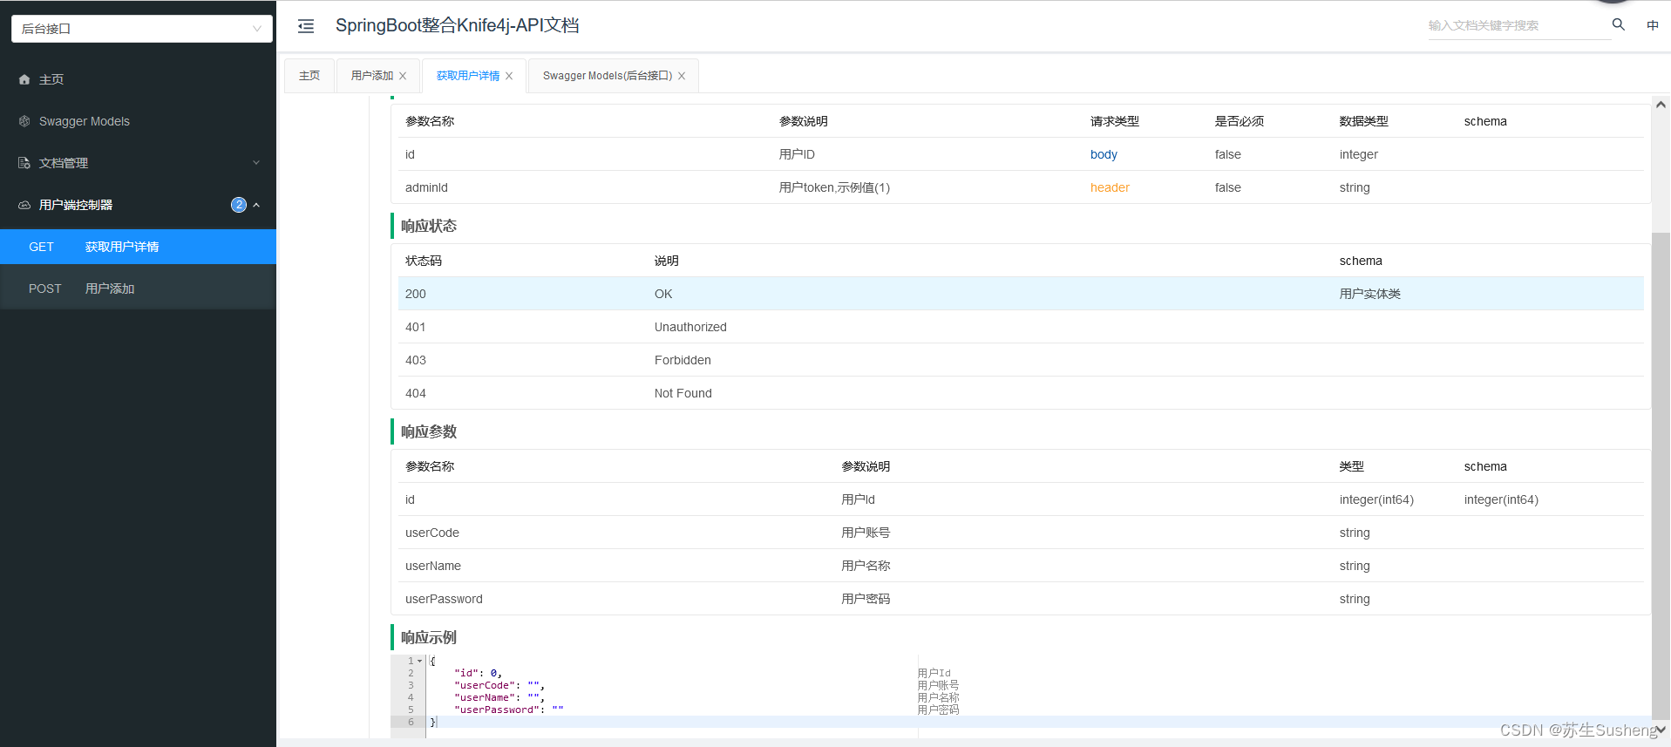
Task: Select GET 获取用户详情 in the sidebar
Action: point(138,247)
